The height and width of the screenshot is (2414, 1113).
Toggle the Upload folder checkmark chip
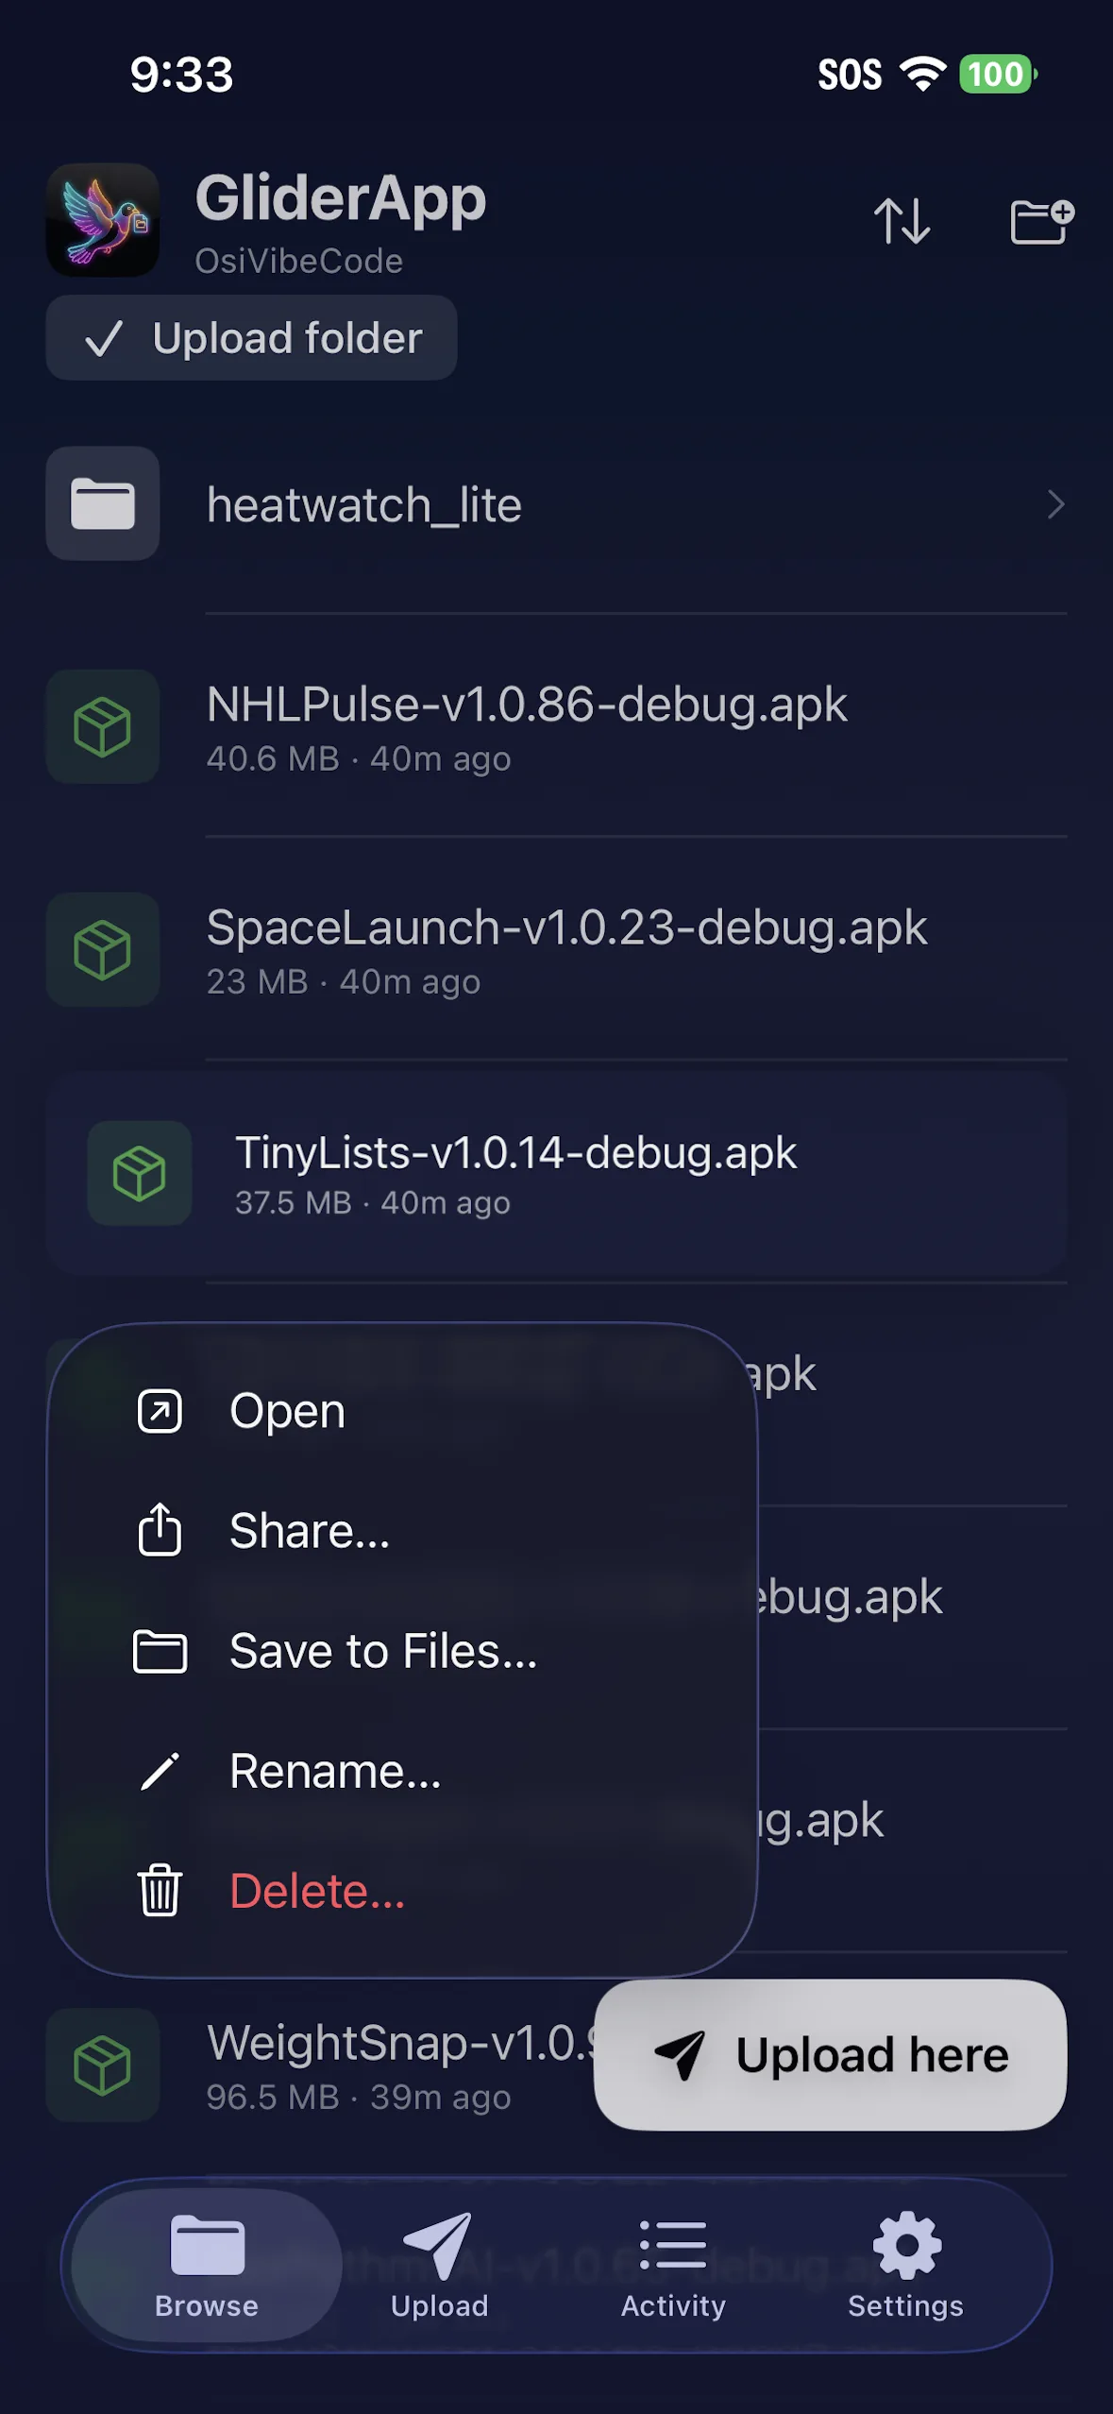[x=251, y=337]
